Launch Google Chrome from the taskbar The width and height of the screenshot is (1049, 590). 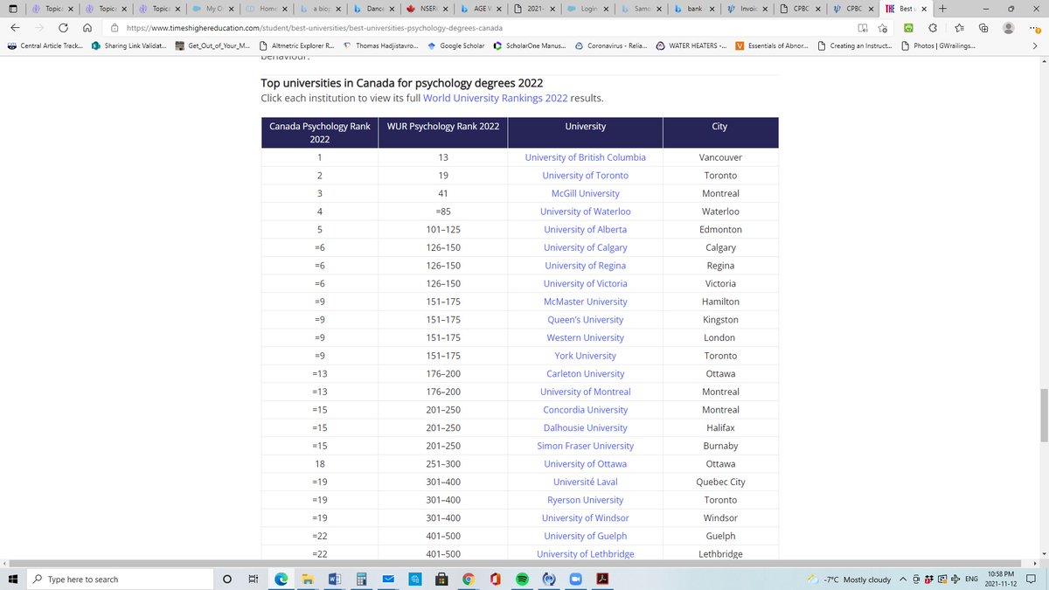tap(469, 579)
